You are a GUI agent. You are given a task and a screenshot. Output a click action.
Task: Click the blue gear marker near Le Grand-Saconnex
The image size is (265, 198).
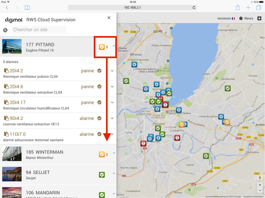tap(134, 64)
